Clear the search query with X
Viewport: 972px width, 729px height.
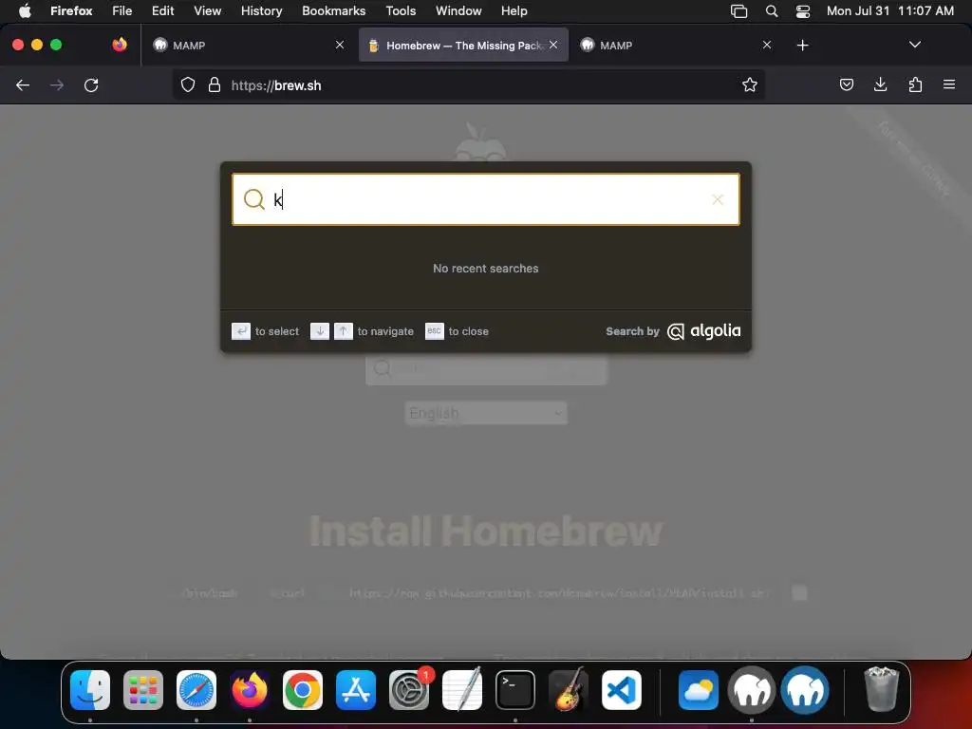718,199
